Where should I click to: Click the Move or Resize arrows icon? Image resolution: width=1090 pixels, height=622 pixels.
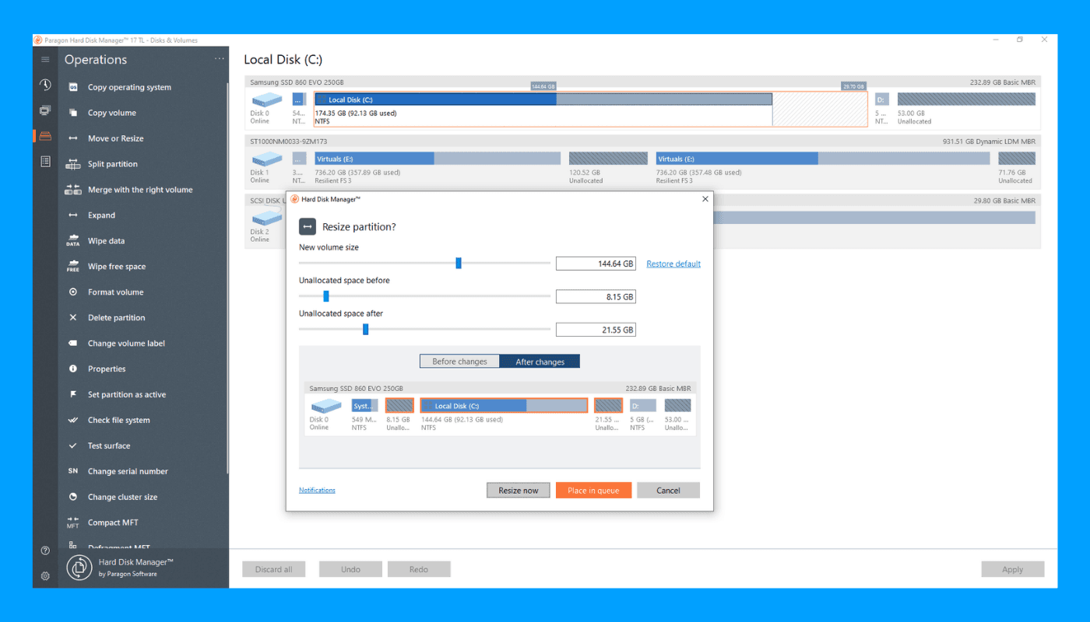pos(73,138)
